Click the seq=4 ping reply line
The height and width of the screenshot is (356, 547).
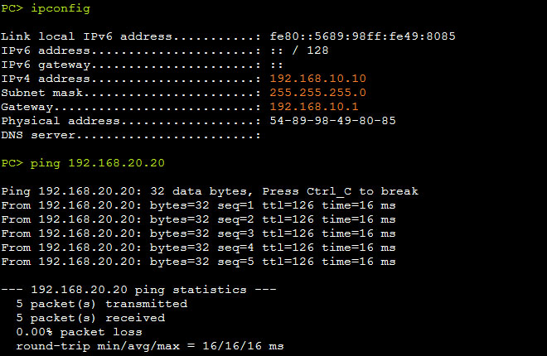[198, 248]
